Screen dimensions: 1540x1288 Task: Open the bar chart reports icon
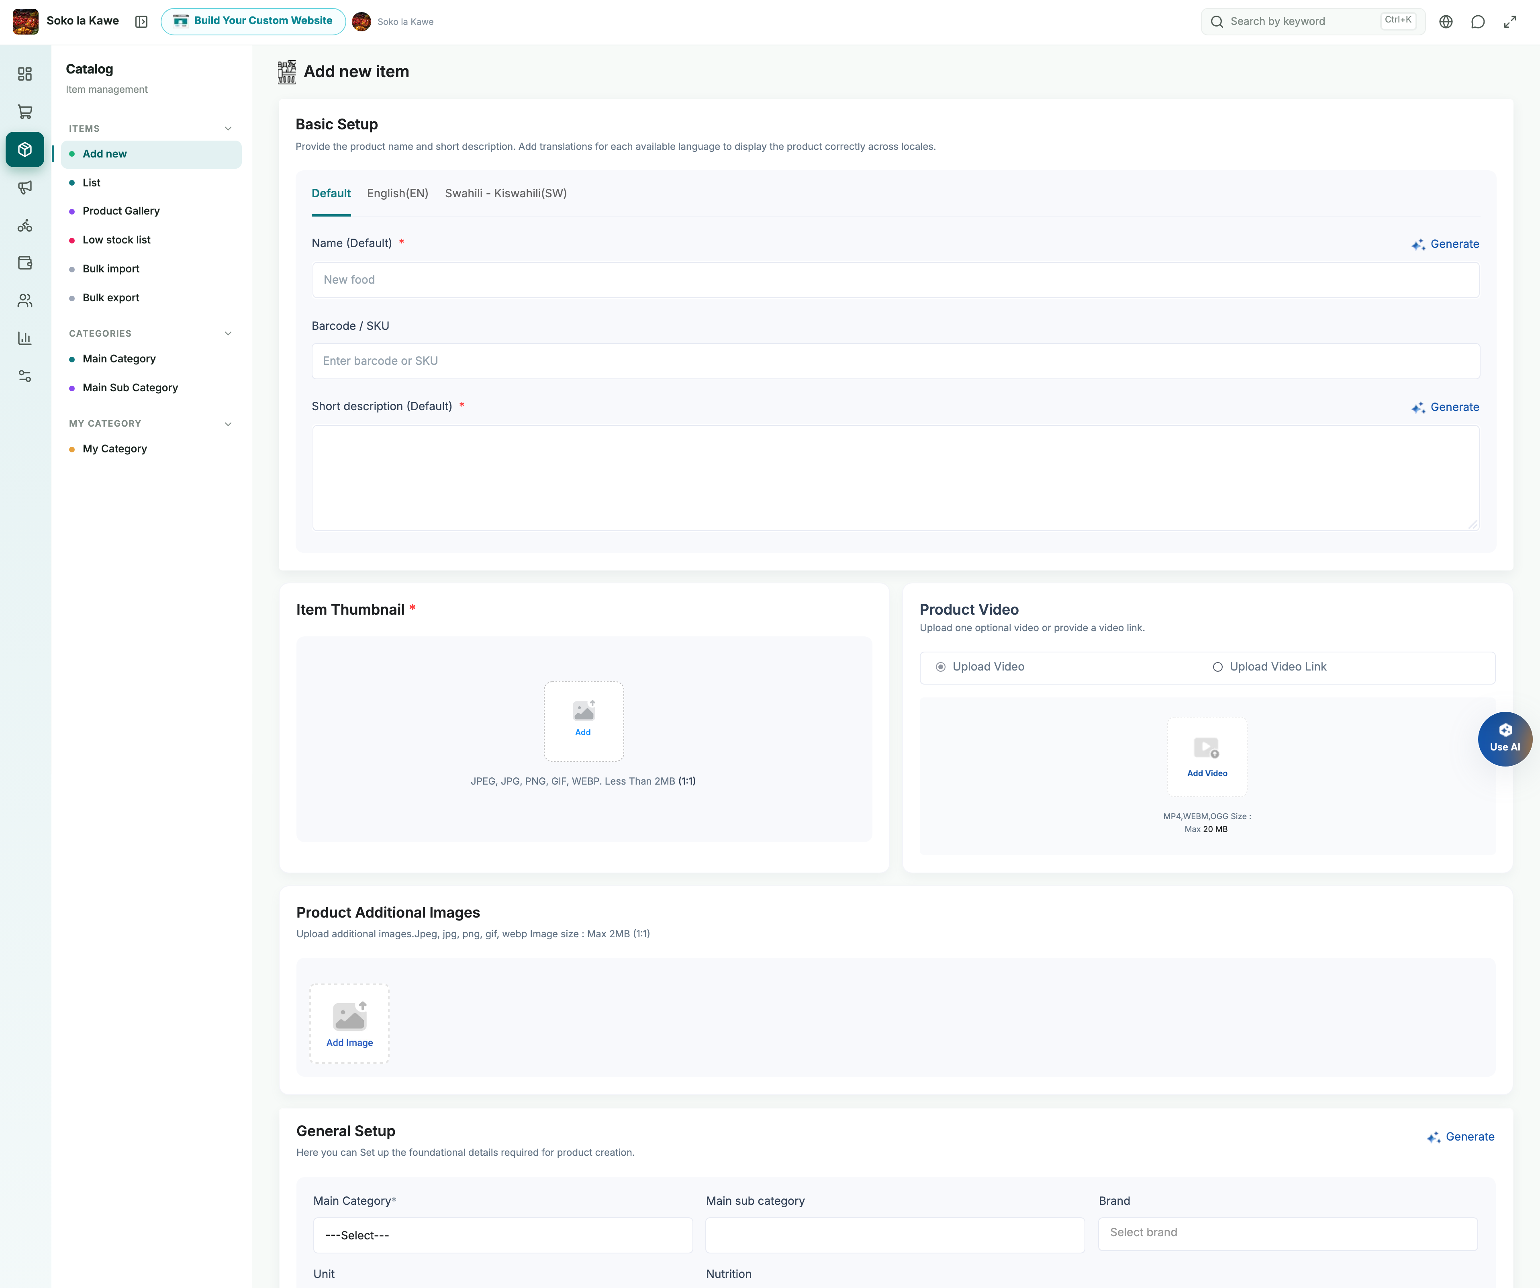pos(25,338)
